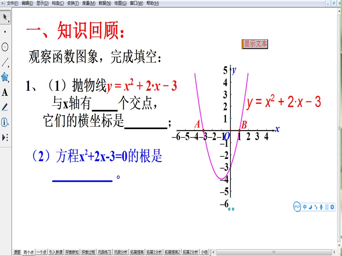Select the red function label beside parabola
This screenshot has height=256, width=342.
tap(284, 102)
